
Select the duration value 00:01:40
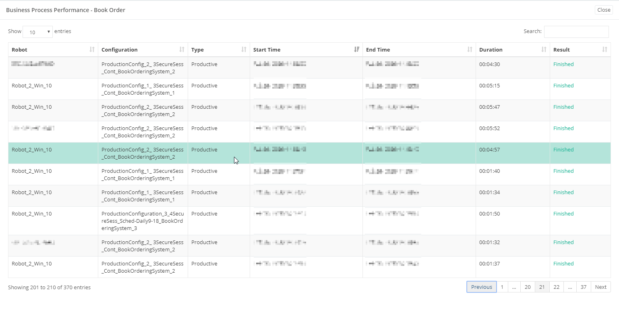click(489, 171)
